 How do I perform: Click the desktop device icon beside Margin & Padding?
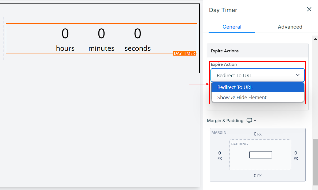[x=249, y=121]
